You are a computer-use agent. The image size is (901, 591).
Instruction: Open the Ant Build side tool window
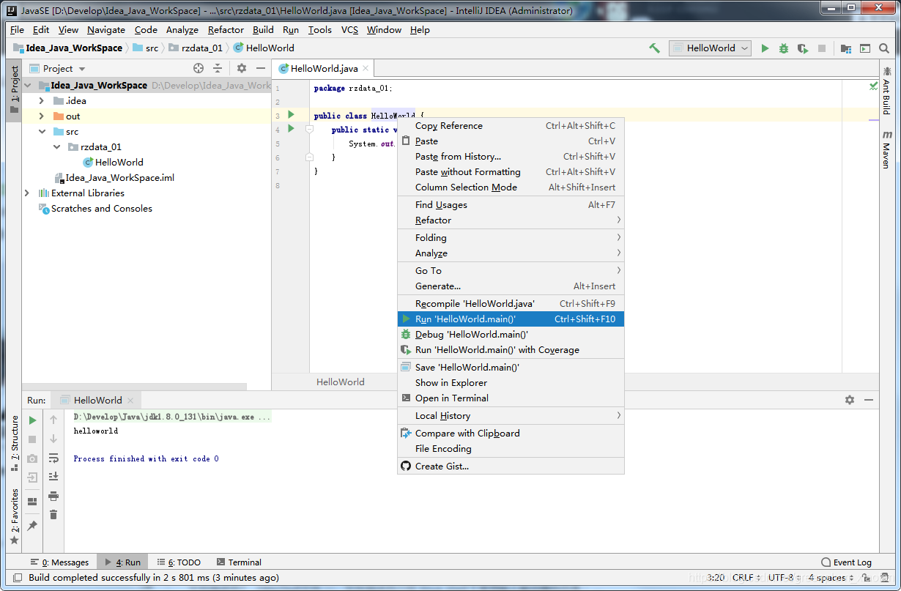pos(886,90)
